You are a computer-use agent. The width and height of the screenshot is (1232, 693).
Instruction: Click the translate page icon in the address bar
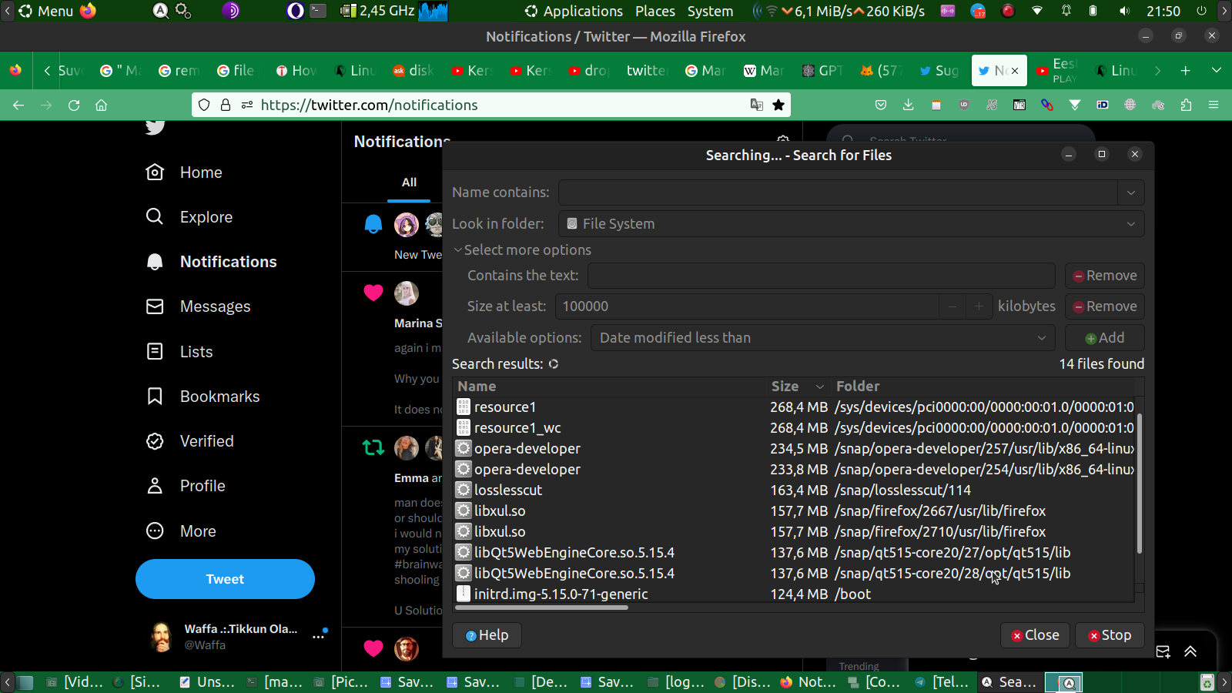tap(757, 105)
